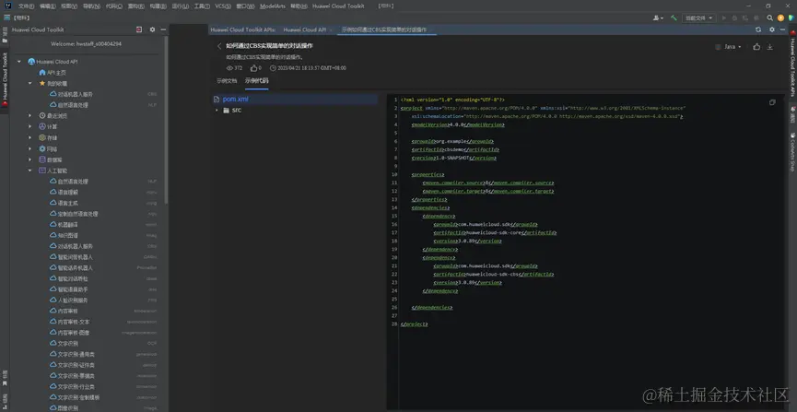Collapse the 我的收藏 favorites node
797x412 pixels.
pos(30,83)
